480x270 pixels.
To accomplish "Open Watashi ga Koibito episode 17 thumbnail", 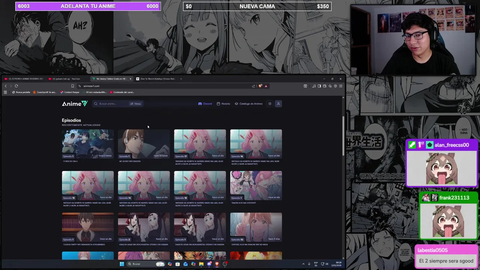I will (x=200, y=144).
